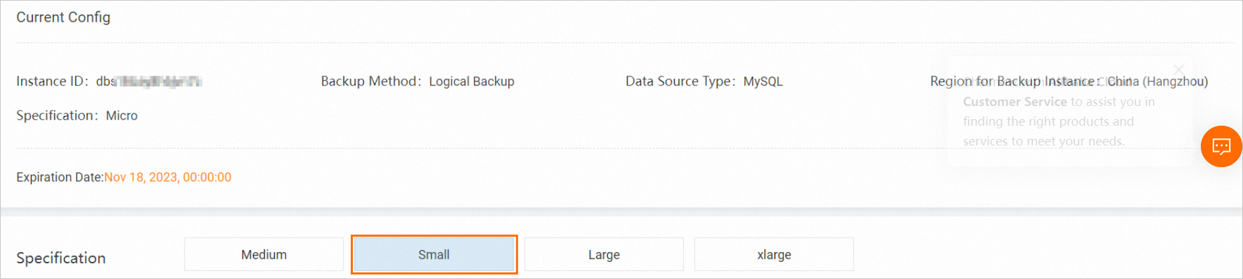Viewport: 1243px width, 279px height.
Task: Click the Specification label above Expiration Date
Action: [57, 116]
